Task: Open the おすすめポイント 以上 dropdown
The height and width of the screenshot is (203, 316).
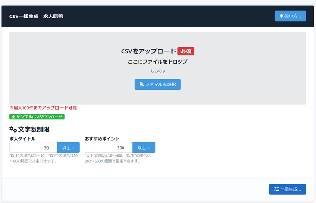Action: [x=143, y=148]
